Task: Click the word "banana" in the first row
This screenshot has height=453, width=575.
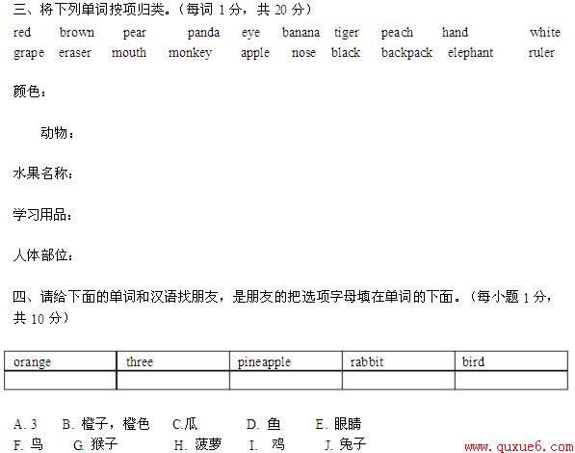Action: [x=301, y=33]
